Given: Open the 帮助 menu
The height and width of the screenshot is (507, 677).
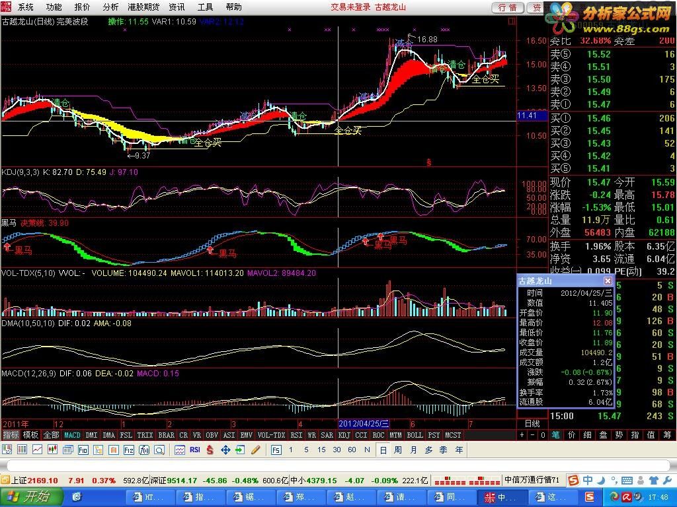Looking at the screenshot, I should point(233,7).
